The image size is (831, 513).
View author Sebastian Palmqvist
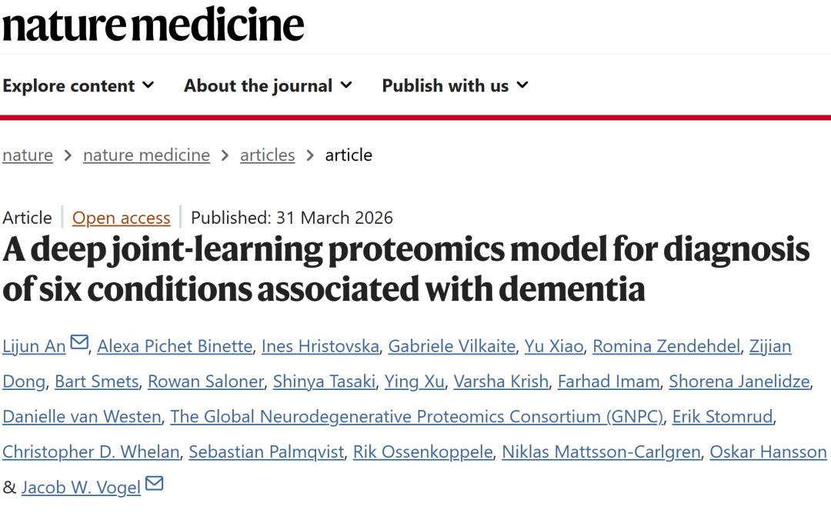(x=266, y=452)
